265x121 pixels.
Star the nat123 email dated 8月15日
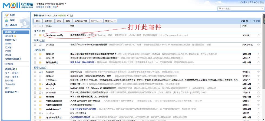click(x=258, y=89)
